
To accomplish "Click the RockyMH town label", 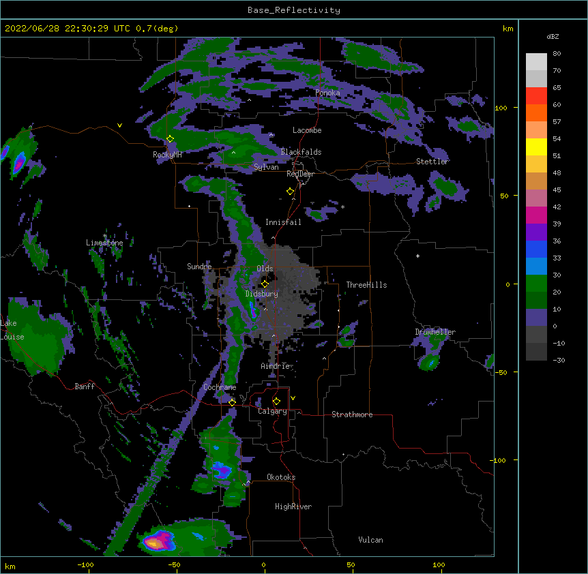I will click(167, 155).
